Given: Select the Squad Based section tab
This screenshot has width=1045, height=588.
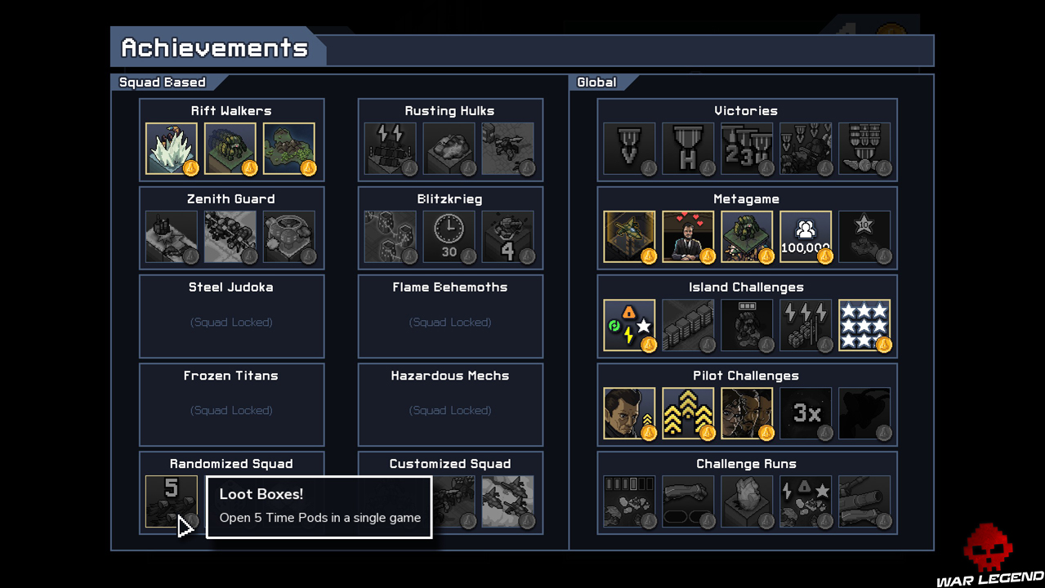Looking at the screenshot, I should tap(164, 82).
